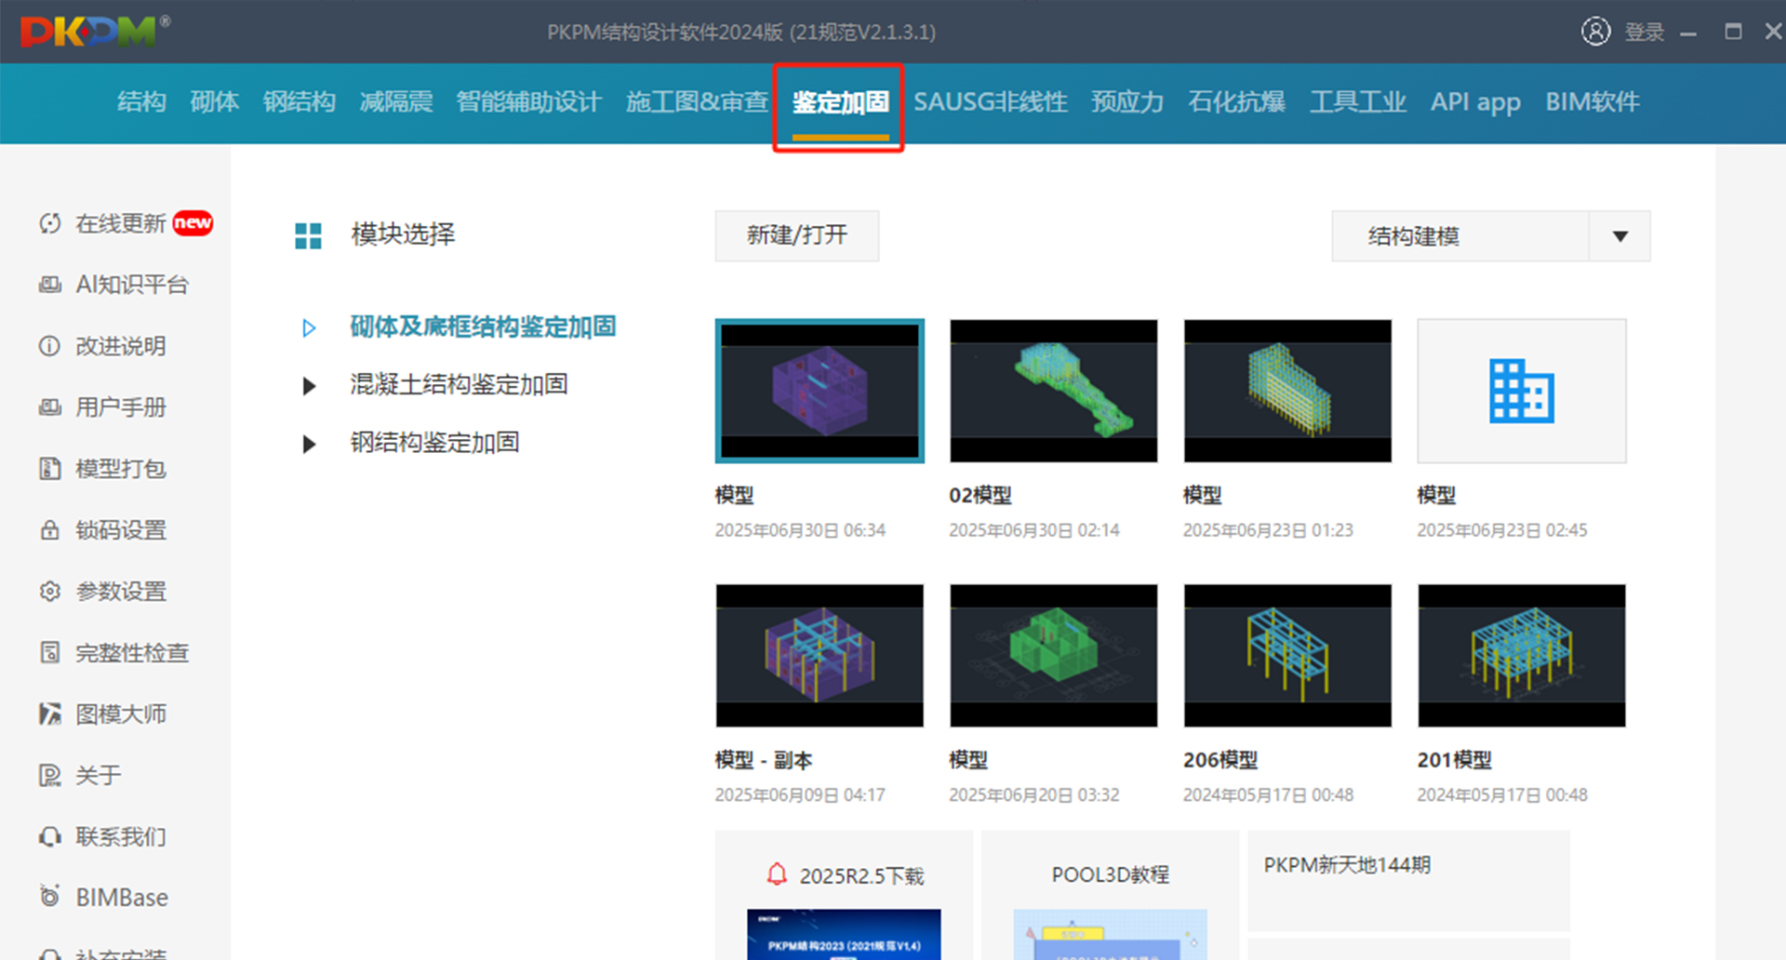Click the red new badge on 在线更新

coord(193,222)
